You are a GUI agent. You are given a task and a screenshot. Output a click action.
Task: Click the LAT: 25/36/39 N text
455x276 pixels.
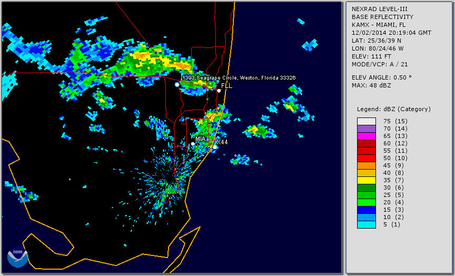tap(377, 41)
